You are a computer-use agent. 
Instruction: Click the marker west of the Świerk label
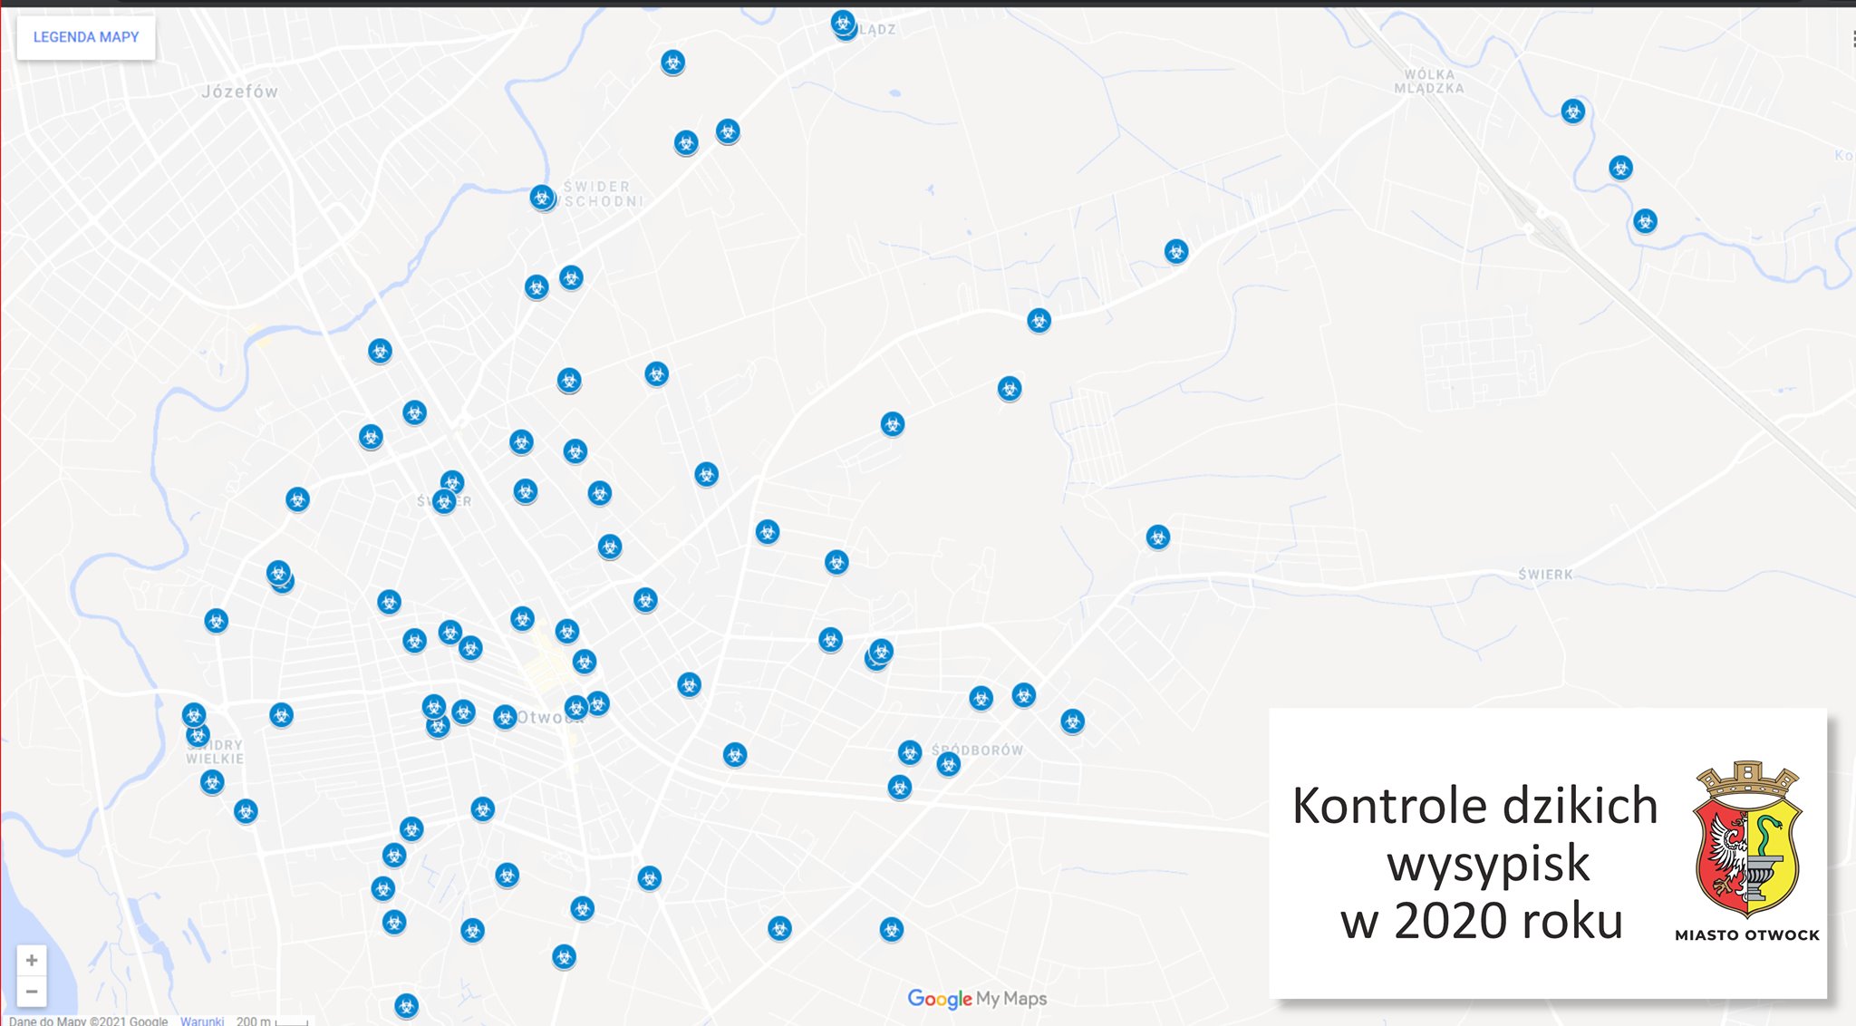(1157, 537)
